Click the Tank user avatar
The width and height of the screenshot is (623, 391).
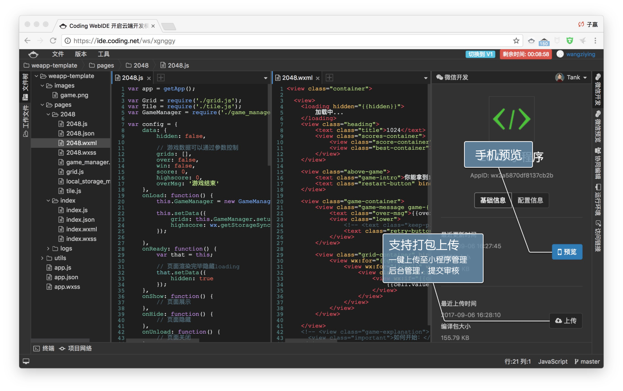[x=560, y=77]
